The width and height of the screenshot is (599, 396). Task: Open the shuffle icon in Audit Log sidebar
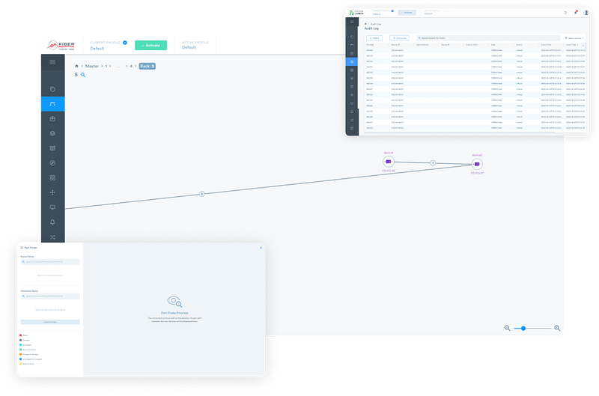[x=352, y=121]
